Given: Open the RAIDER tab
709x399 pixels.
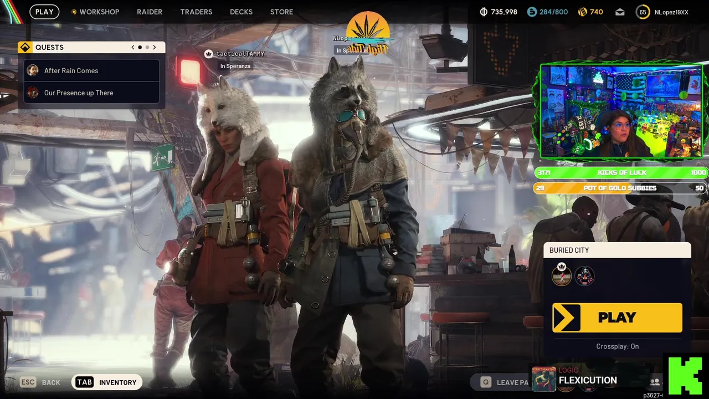Looking at the screenshot, I should [150, 12].
